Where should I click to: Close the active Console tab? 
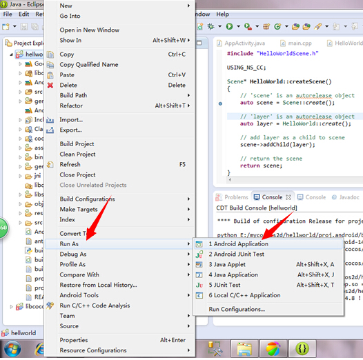tap(288, 197)
